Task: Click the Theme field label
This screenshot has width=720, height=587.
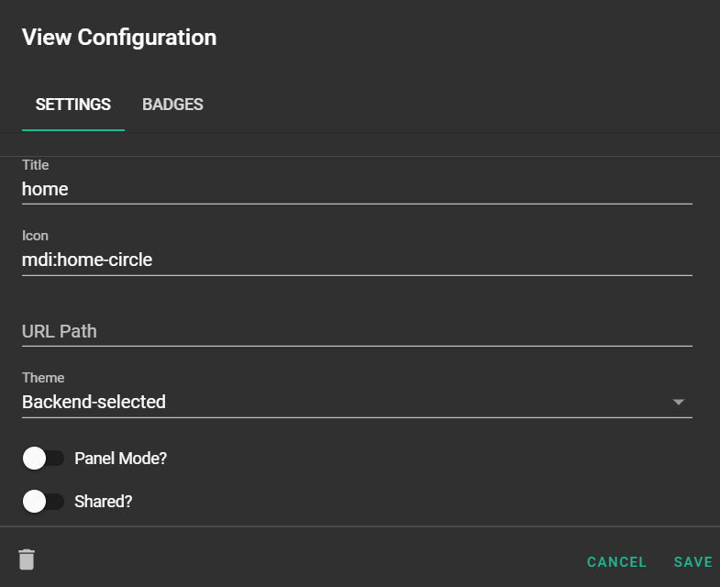Action: pos(43,378)
